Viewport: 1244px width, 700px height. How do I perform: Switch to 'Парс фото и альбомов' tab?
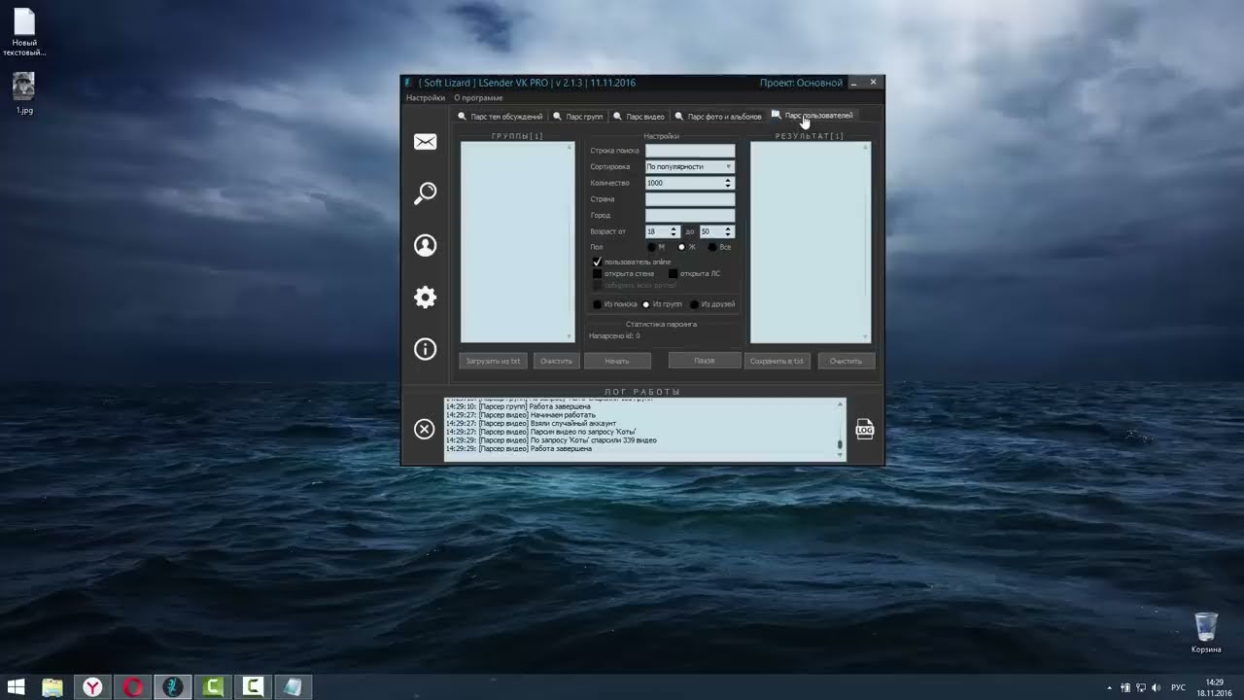click(x=718, y=117)
